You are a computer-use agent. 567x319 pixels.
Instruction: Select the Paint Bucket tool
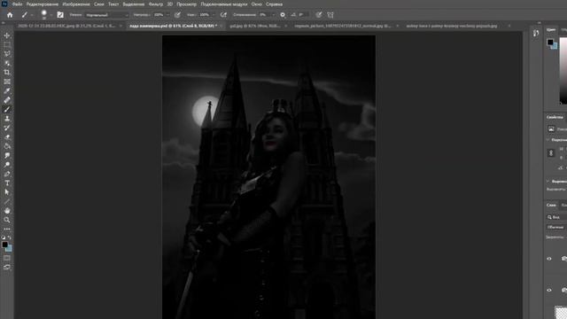tap(7, 146)
